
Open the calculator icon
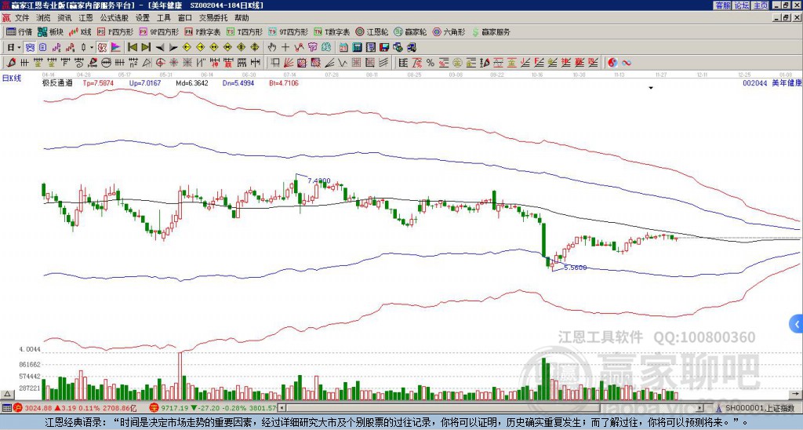[x=357, y=48]
